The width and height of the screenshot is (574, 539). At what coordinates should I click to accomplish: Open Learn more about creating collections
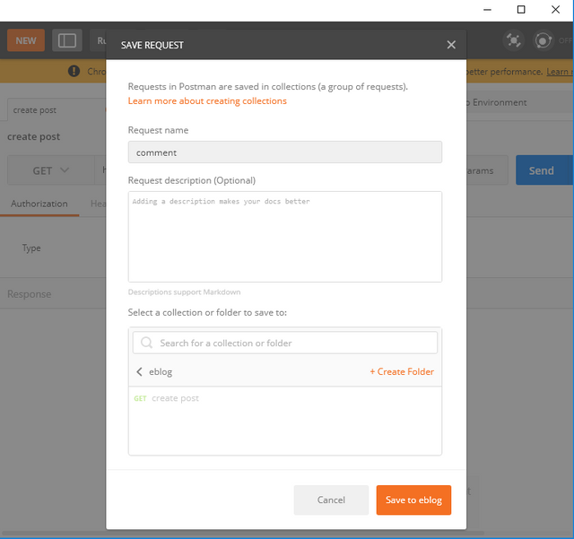pos(207,101)
